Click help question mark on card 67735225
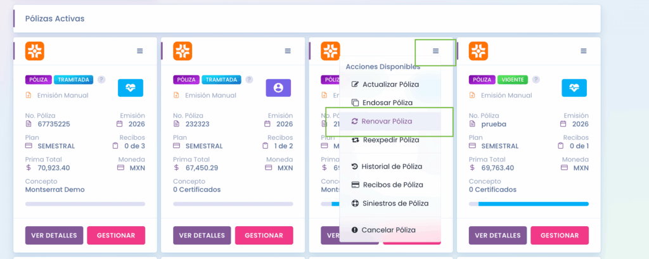Viewport: 649px width, 259px height. 101,79
